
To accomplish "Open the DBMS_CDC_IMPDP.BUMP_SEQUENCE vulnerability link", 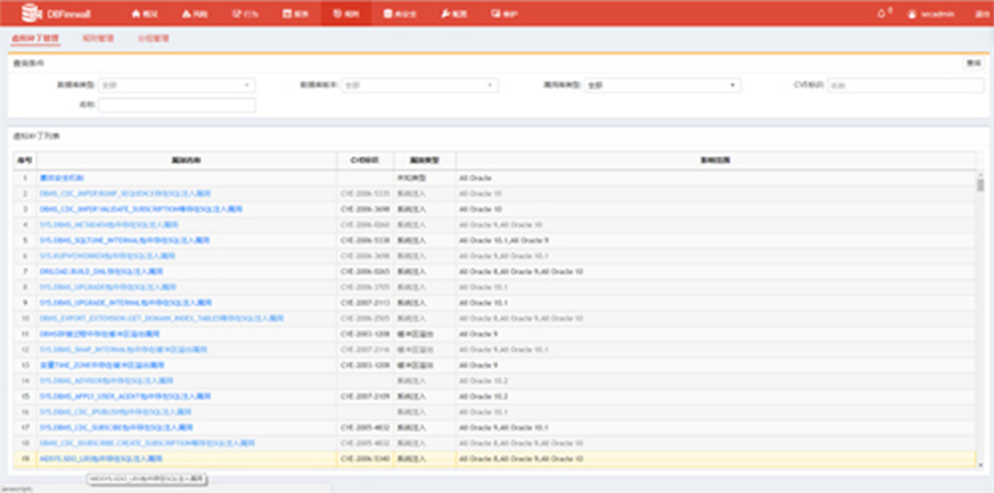I will click(x=125, y=193).
